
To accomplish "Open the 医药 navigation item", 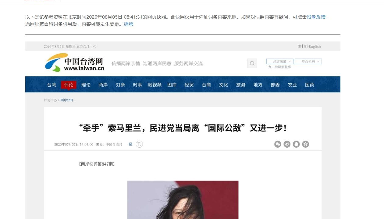I will [310, 85].
